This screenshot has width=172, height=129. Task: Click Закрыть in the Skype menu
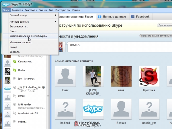[x=30, y=52]
